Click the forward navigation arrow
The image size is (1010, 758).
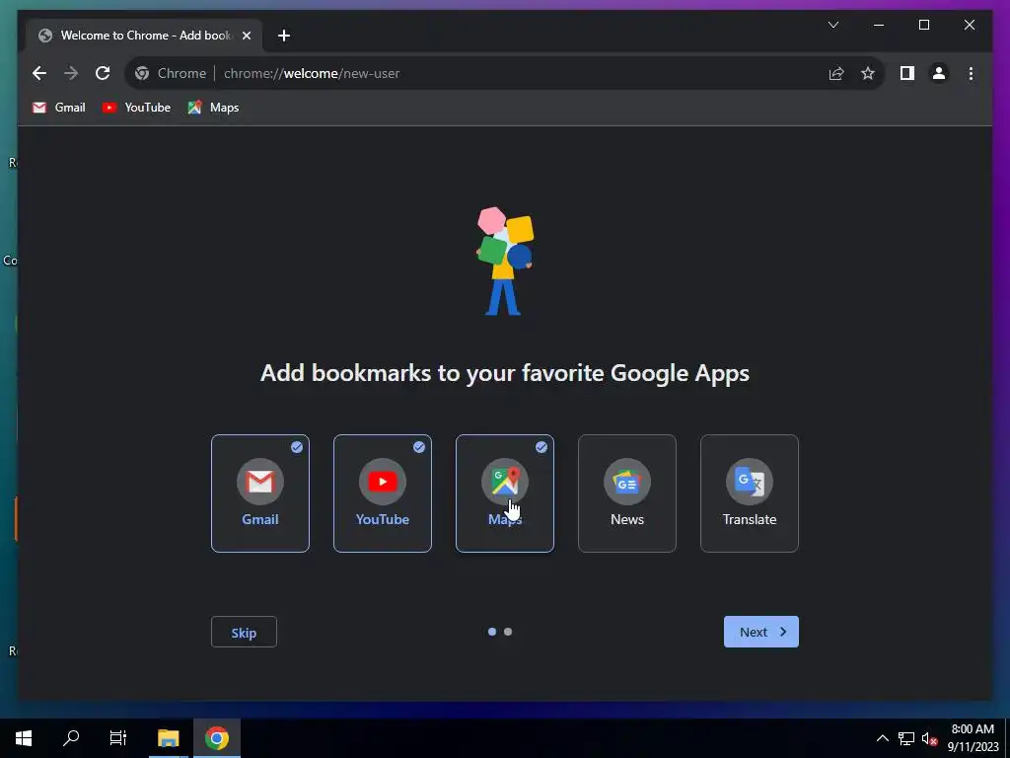pos(71,73)
